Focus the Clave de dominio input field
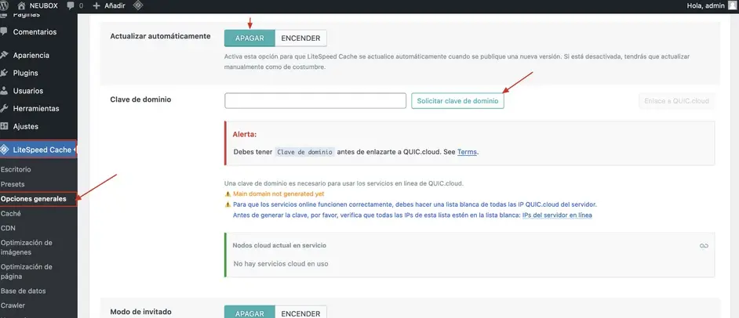Screen dimensions: 739x318 tap(315, 101)
